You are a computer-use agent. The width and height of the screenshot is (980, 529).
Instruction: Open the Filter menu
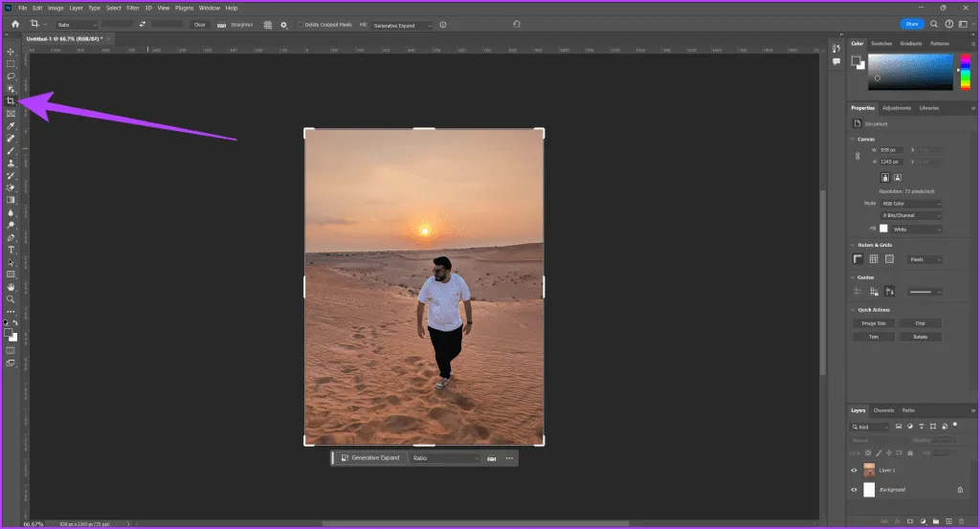134,8
